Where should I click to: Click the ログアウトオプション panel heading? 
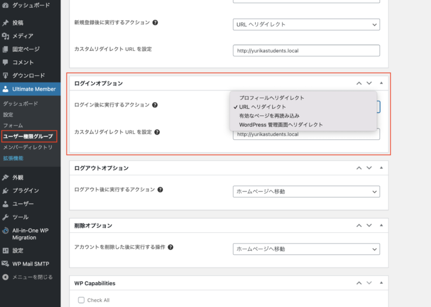pos(101,168)
